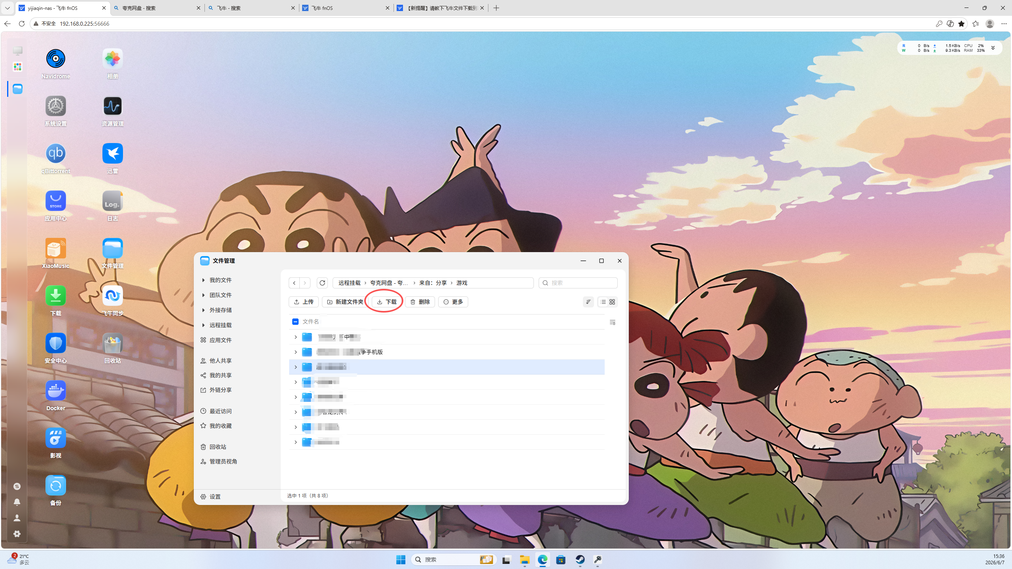Refresh the file manager folder listing
Image resolution: width=1012 pixels, height=569 pixels.
(x=322, y=283)
